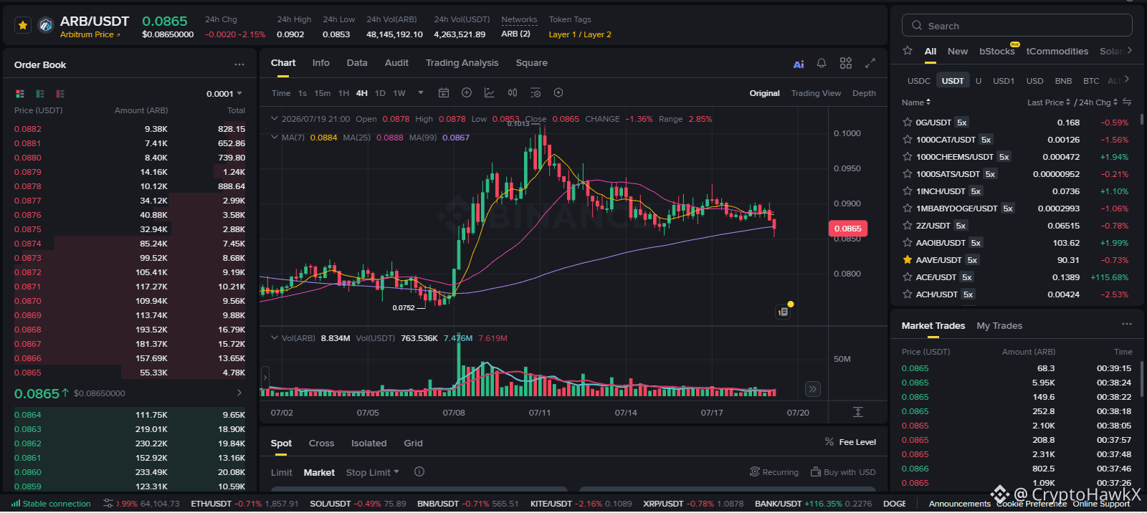Open the technical indicators line chart icon
Screen dimensions: 1147x513
[490, 93]
